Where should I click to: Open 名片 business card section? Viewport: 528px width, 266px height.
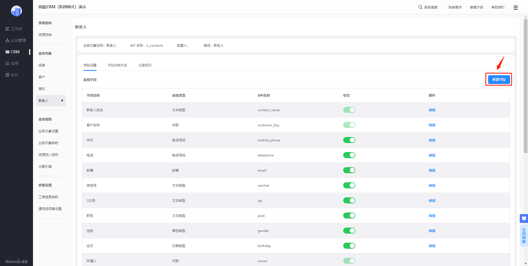[x=12, y=75]
